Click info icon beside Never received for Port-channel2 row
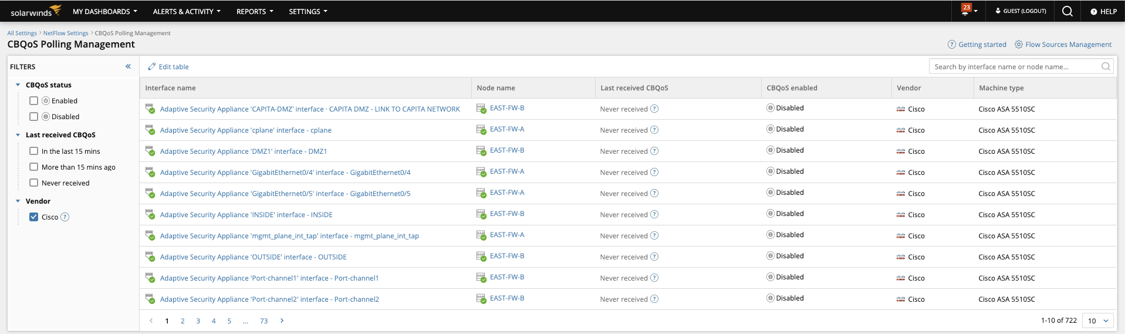Image resolution: width=1125 pixels, height=334 pixels. [654, 299]
